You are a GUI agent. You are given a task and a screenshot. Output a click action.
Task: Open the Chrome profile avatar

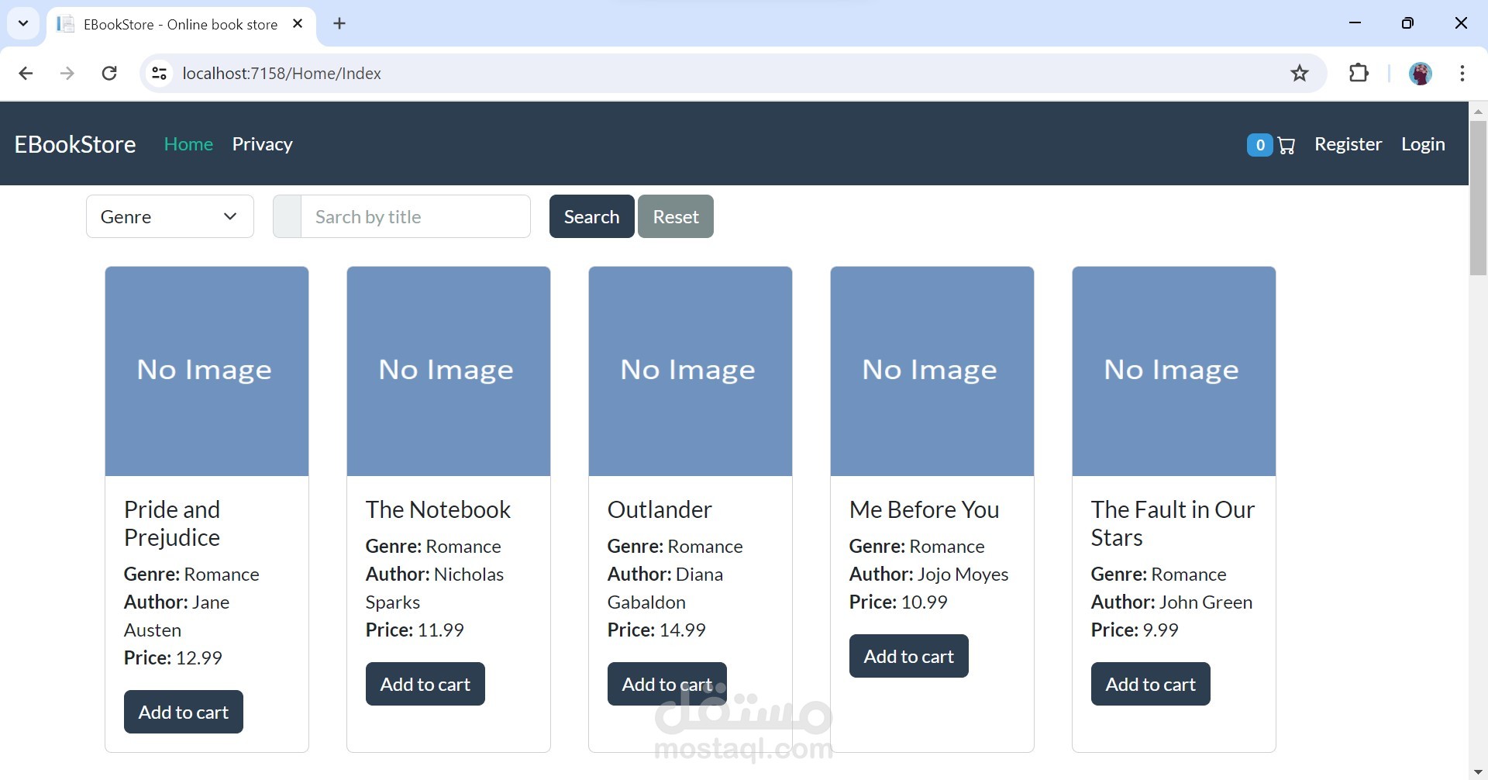(1420, 73)
